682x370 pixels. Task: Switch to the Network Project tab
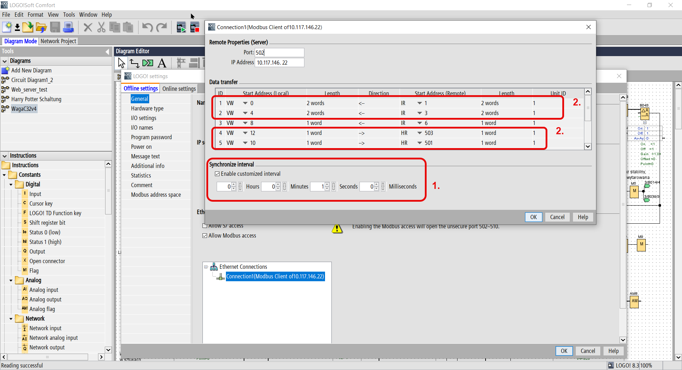[x=58, y=41]
